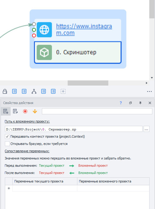Select the first properties tab icon
Screen dimensions: 155x209
[6, 111]
